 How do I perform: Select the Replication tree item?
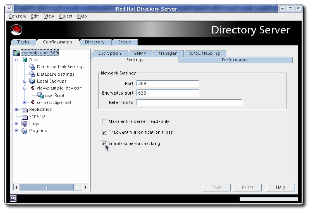[x=41, y=109]
